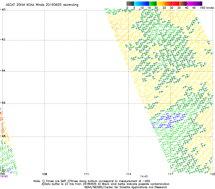This screenshot has width=215, height=189.
Task: Click the legend label '40'
Action: pyautogui.click(x=187, y=8)
